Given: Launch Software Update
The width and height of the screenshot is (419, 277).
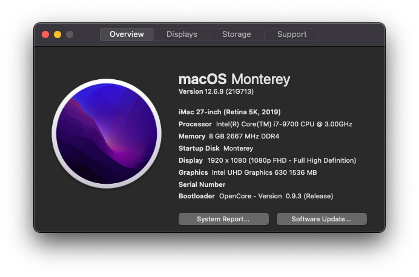Looking at the screenshot, I should (x=322, y=219).
